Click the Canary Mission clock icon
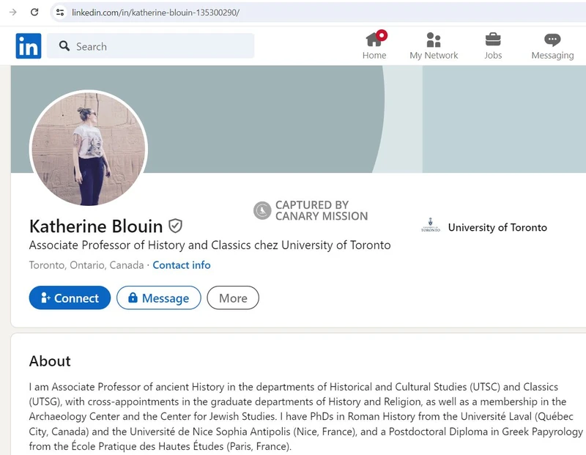 point(262,210)
